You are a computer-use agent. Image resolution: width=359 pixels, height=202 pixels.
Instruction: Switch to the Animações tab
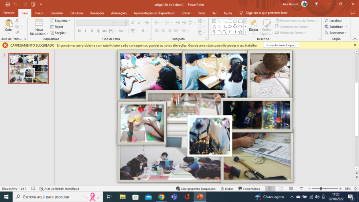(x=119, y=13)
